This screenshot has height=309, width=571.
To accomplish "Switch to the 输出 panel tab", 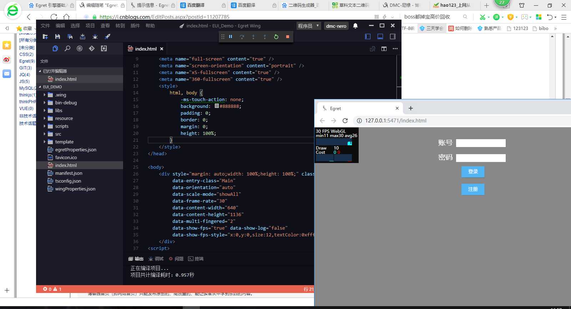I will [x=136, y=259].
